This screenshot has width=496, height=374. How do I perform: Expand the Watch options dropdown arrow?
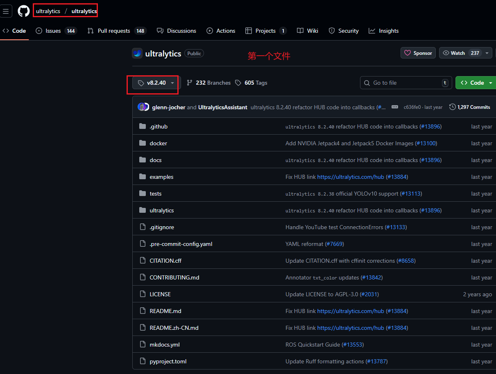pyautogui.click(x=487, y=53)
